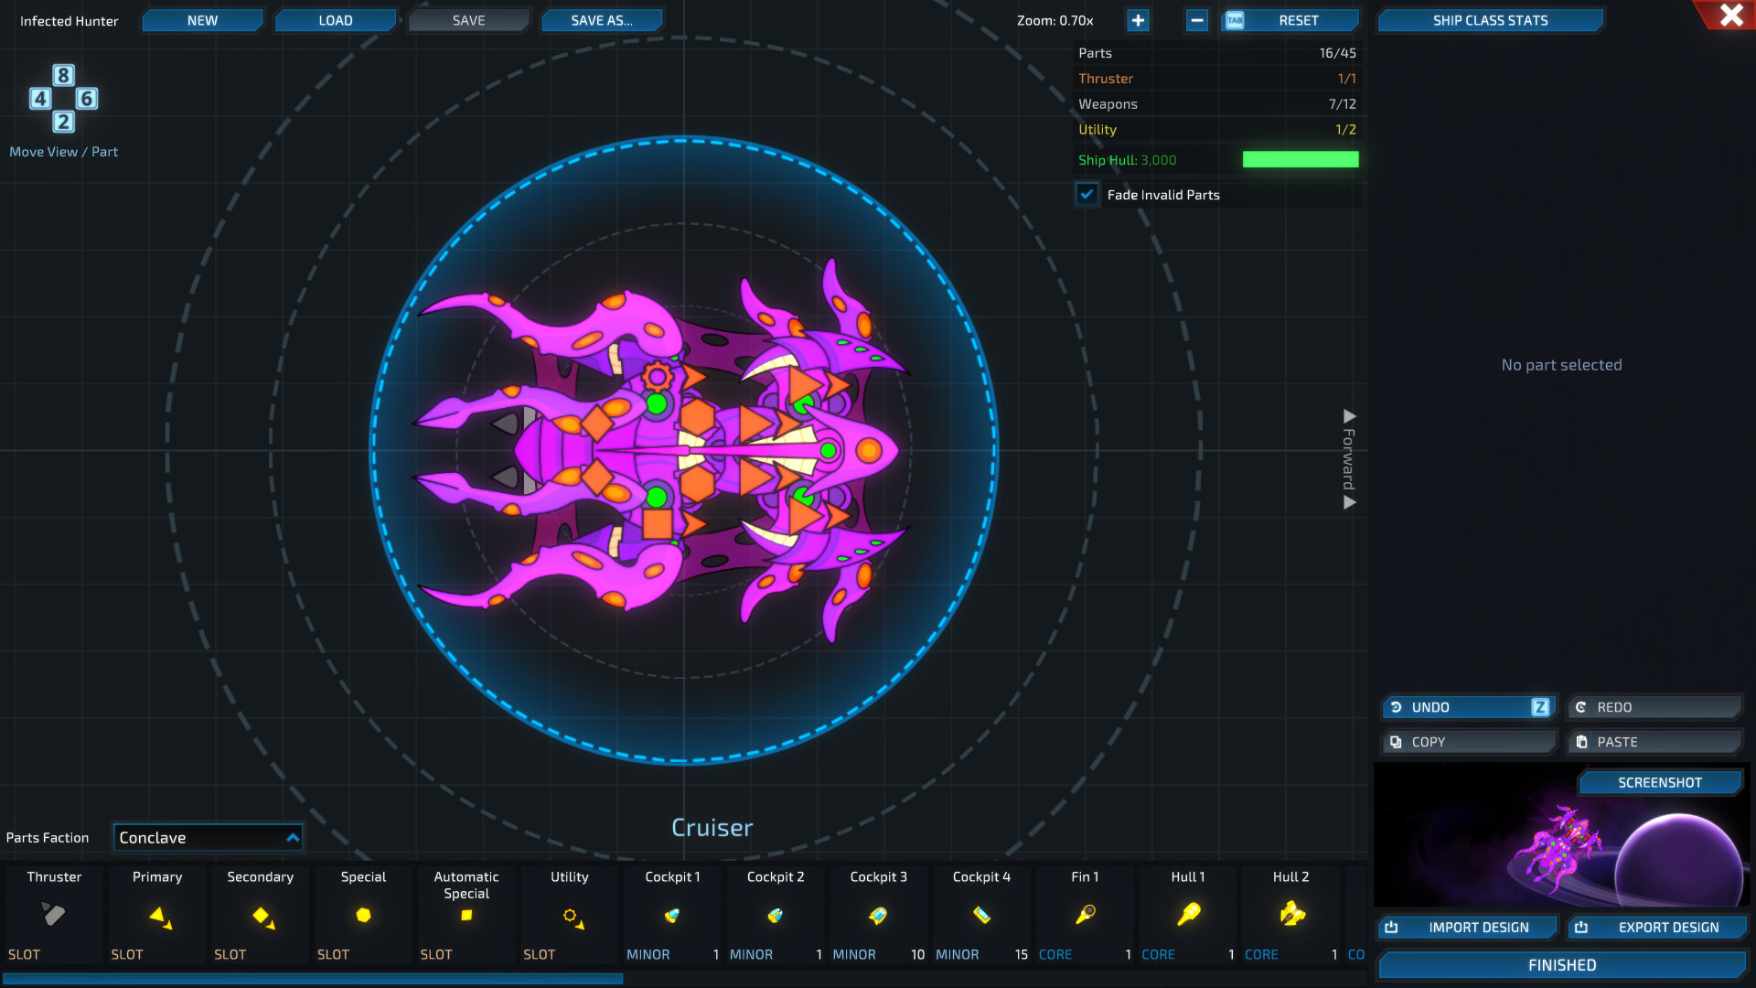
Task: Switch to SAVE AS dialog
Action: pyautogui.click(x=602, y=19)
